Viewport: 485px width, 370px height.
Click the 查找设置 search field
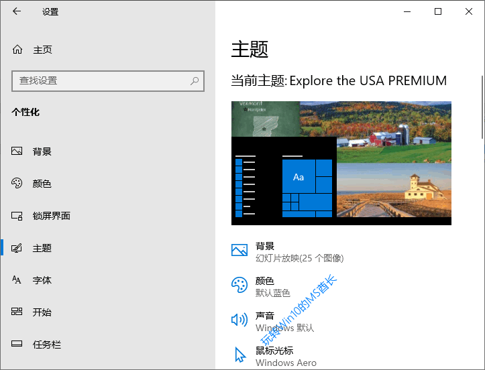108,81
